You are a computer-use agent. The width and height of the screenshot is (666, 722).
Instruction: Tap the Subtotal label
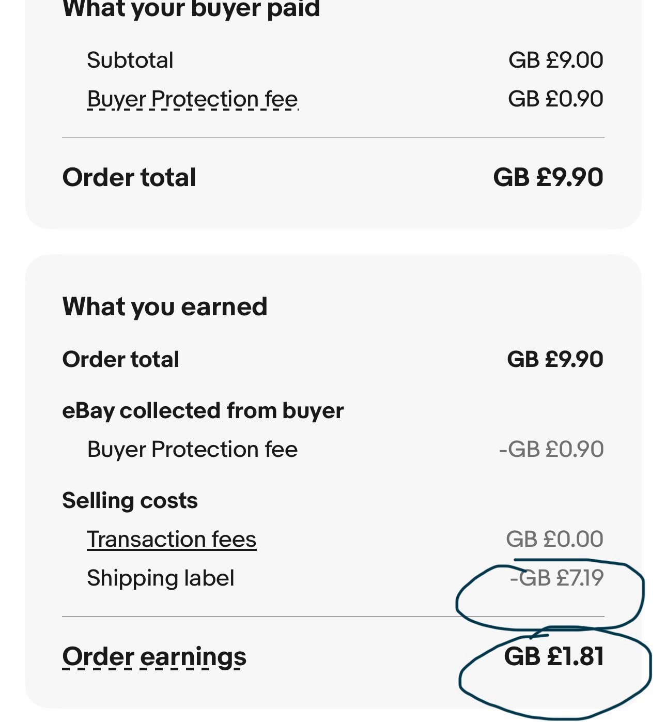tap(130, 60)
